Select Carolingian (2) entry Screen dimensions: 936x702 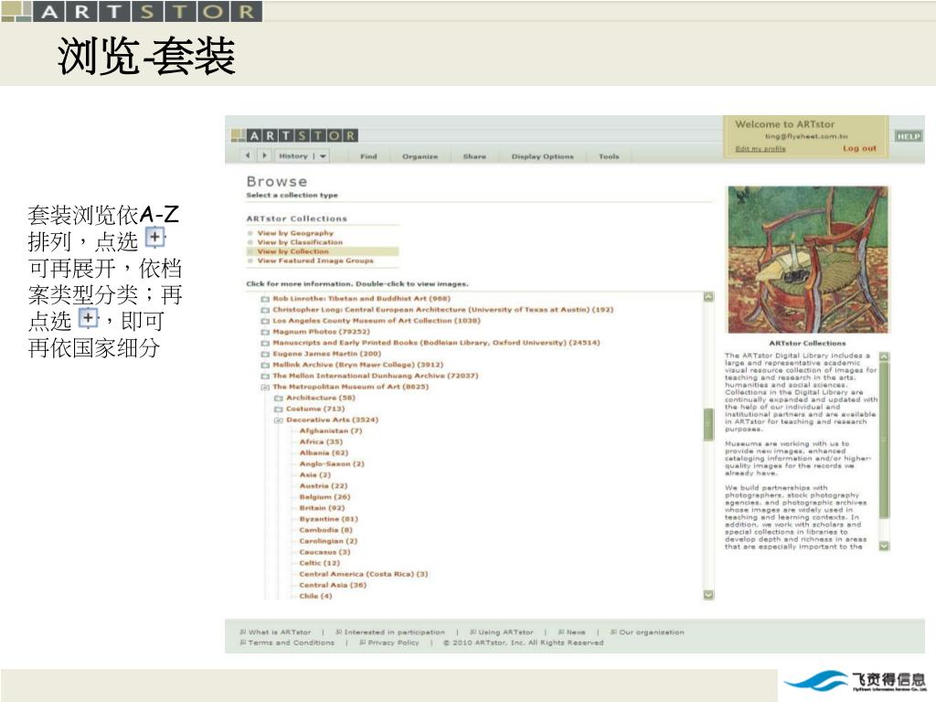(x=328, y=541)
